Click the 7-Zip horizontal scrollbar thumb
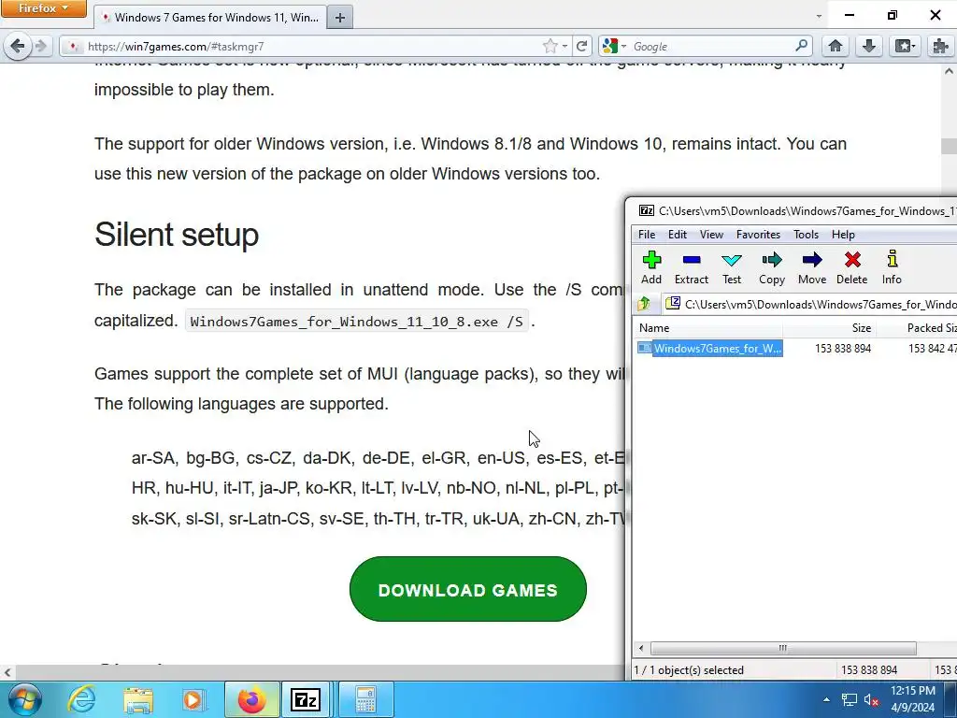This screenshot has width=957, height=718. [x=783, y=649]
